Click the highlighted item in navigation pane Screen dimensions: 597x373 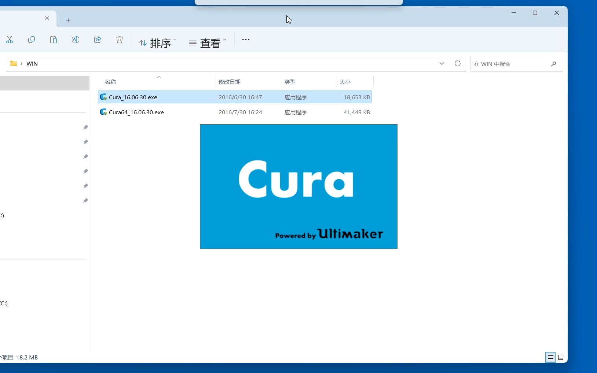[x=45, y=83]
